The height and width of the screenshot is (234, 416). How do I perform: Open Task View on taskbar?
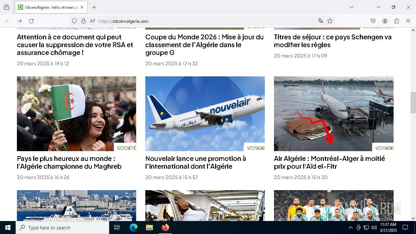pos(117,227)
